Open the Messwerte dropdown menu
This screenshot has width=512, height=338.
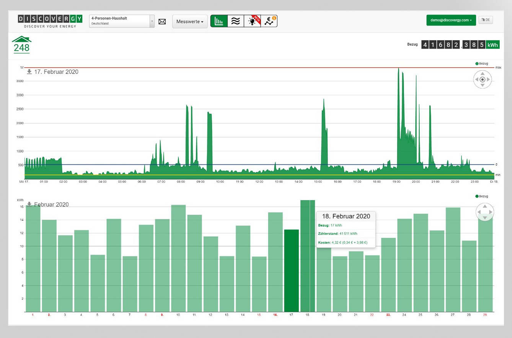coord(190,21)
